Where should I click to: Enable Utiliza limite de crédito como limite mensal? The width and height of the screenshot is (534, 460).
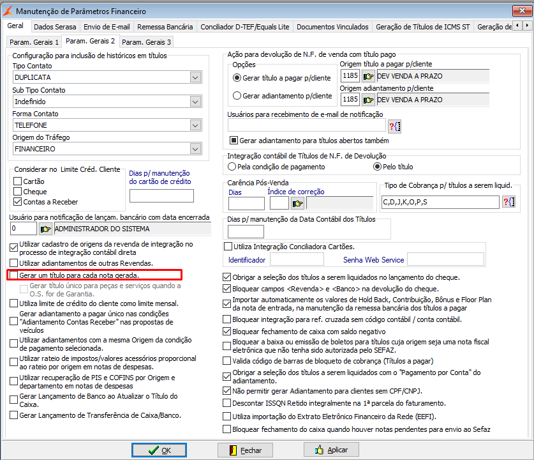point(13,303)
